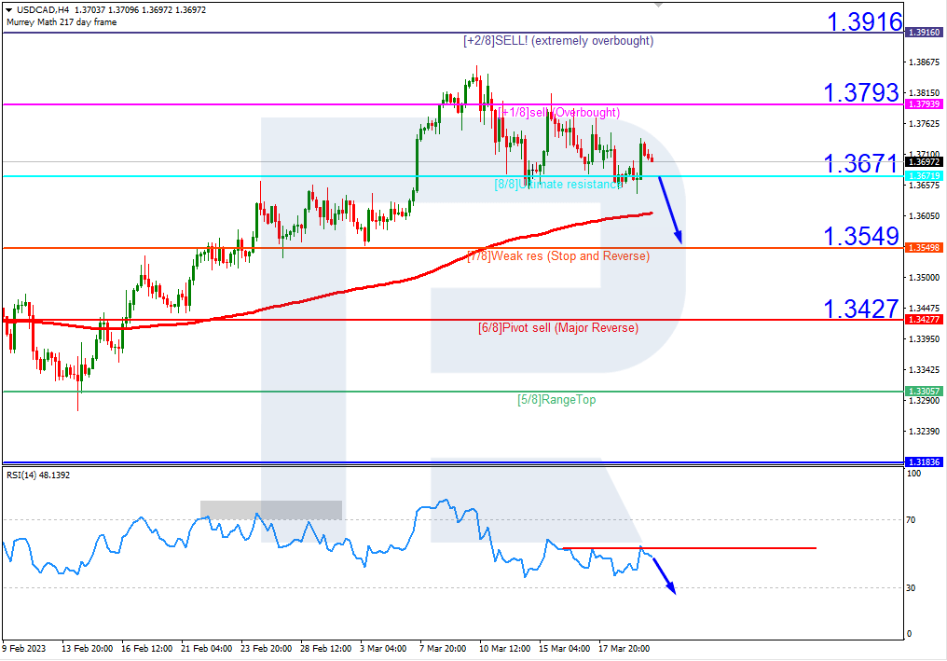The width and height of the screenshot is (947, 661).
Task: Click the RSI 30 level axis label
Action: coord(911,588)
